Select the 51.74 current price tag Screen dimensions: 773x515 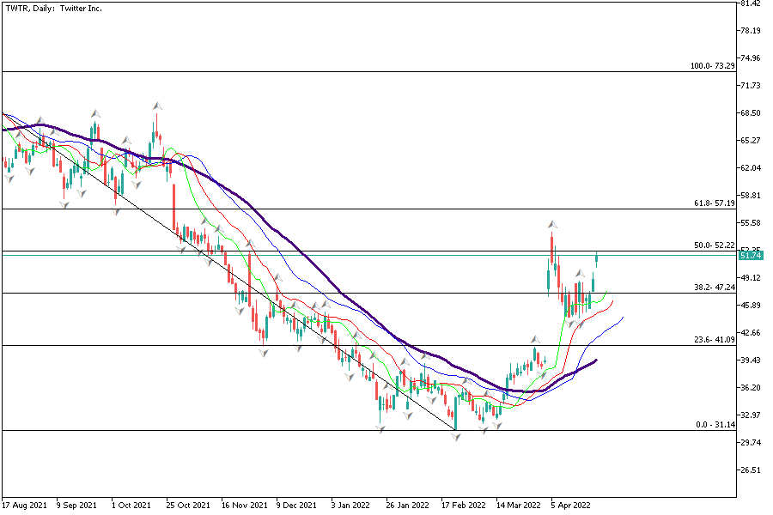point(750,256)
